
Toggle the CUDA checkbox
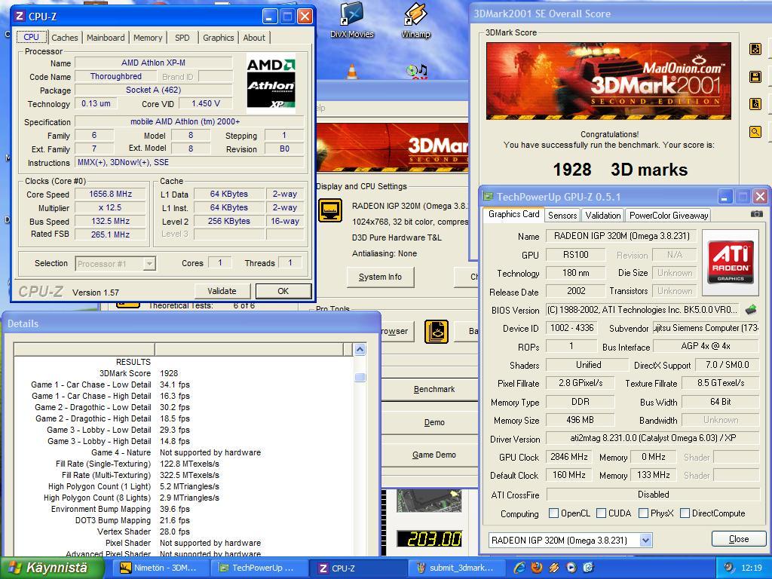point(601,513)
